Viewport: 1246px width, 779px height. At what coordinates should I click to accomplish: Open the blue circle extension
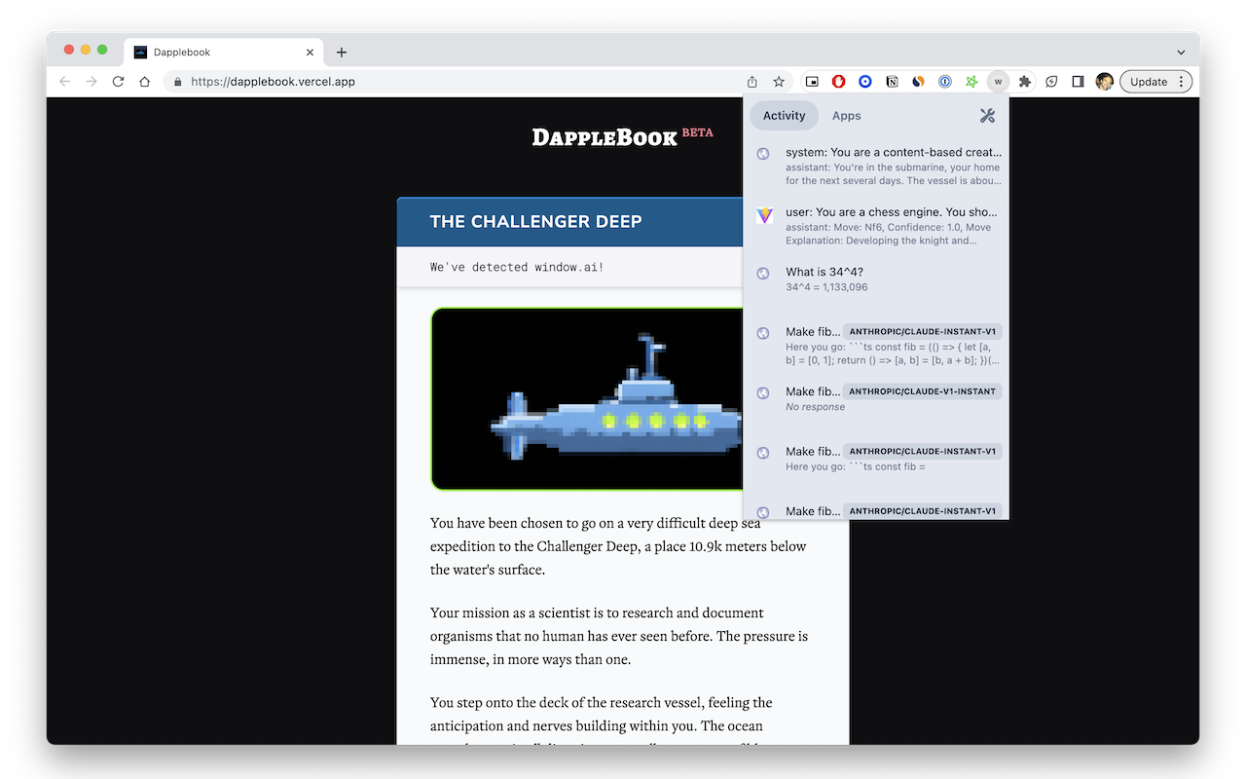(x=864, y=82)
